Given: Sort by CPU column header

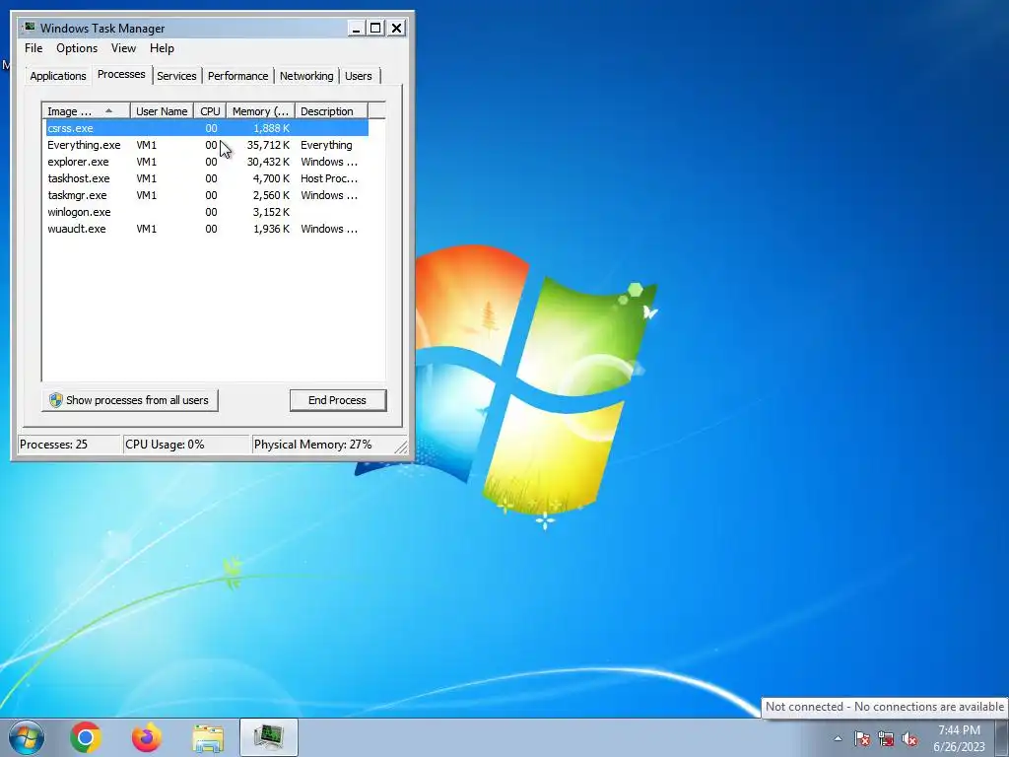Looking at the screenshot, I should click(210, 111).
